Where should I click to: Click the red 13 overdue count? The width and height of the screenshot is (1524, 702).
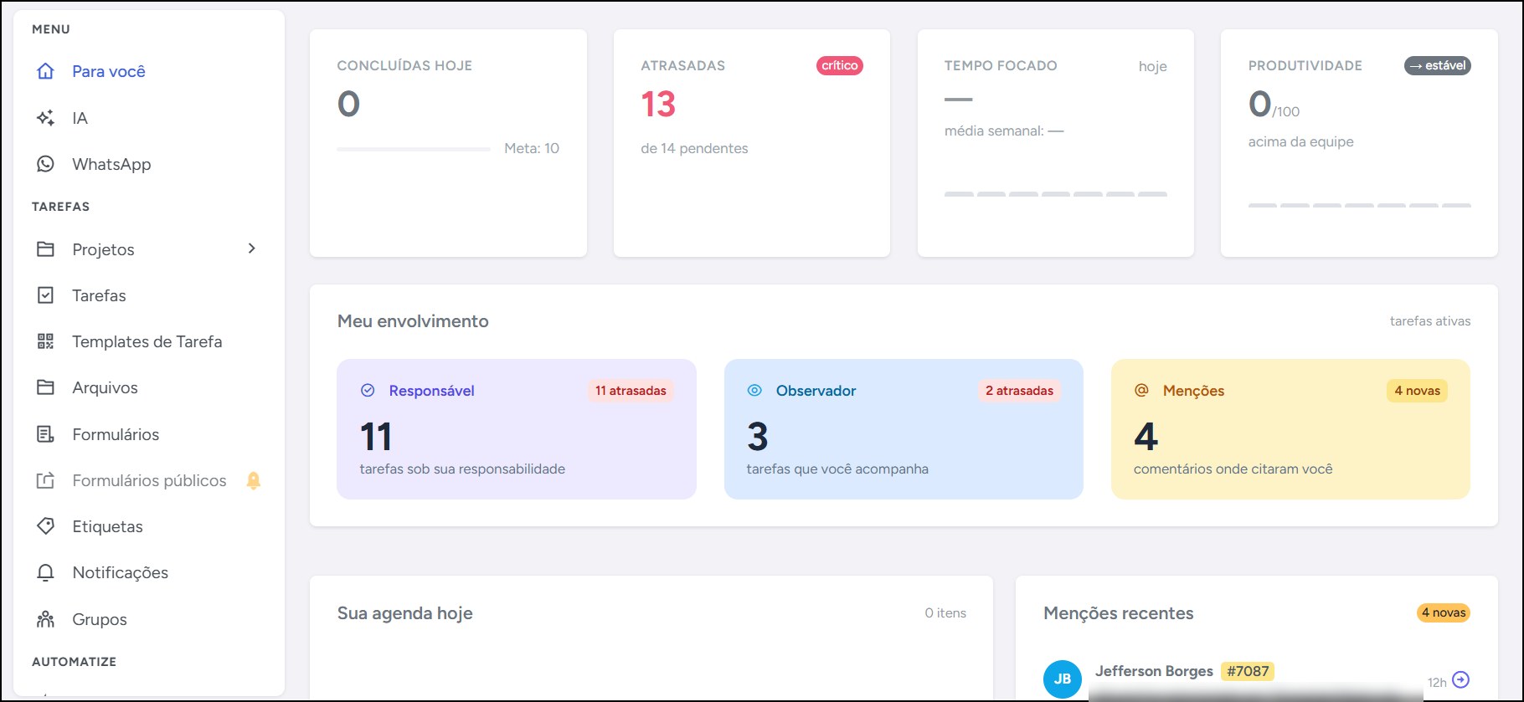coord(658,105)
